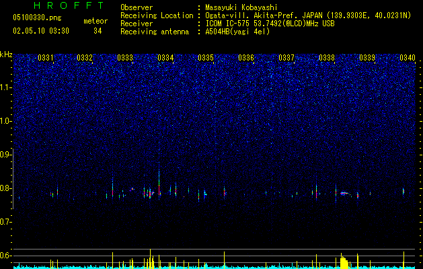
Task: Click the 0334 time marker
Action: [x=165, y=57]
